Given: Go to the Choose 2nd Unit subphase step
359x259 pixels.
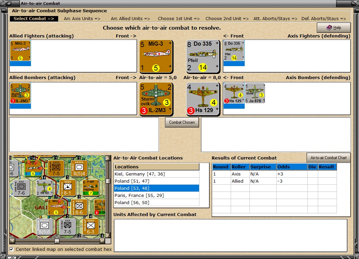Looking at the screenshot, I should [x=227, y=18].
